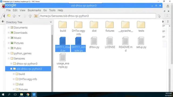The image size is (173, 97).
Task: Click the home folder toolbar icon
Action: point(36,16)
